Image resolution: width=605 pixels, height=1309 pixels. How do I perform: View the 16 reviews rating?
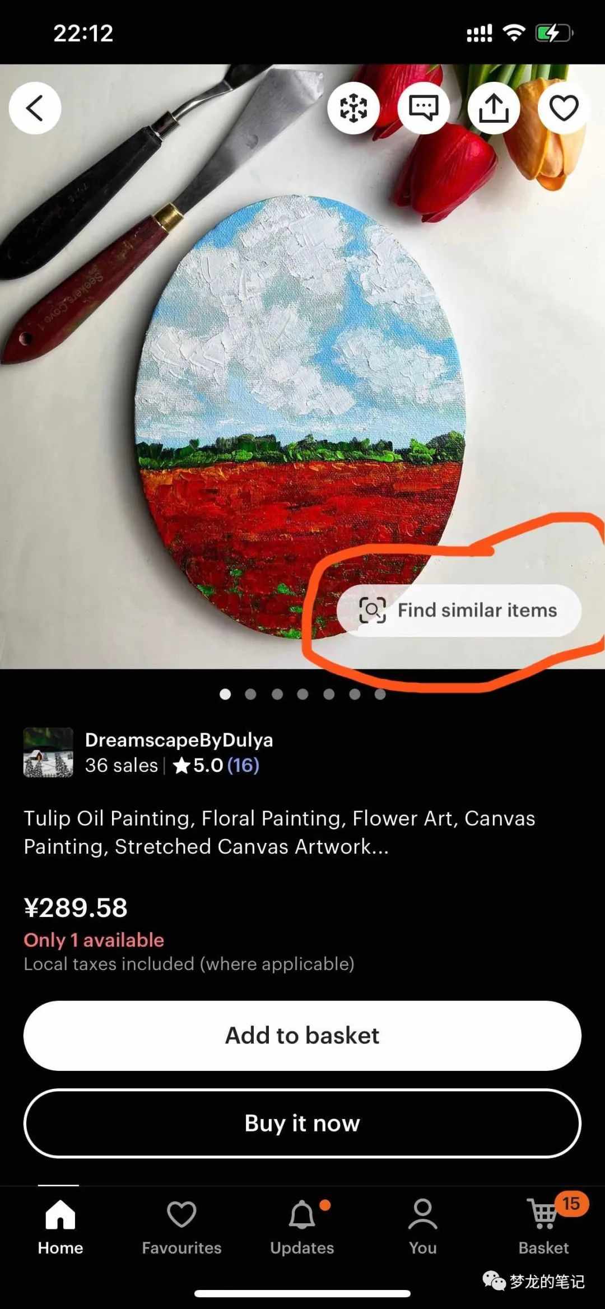click(x=216, y=765)
